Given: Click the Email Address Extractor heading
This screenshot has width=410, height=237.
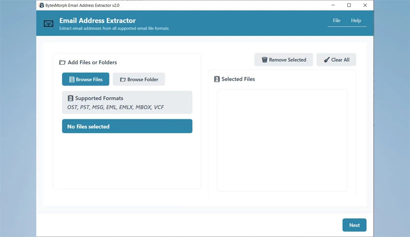Looking at the screenshot, I should point(98,21).
